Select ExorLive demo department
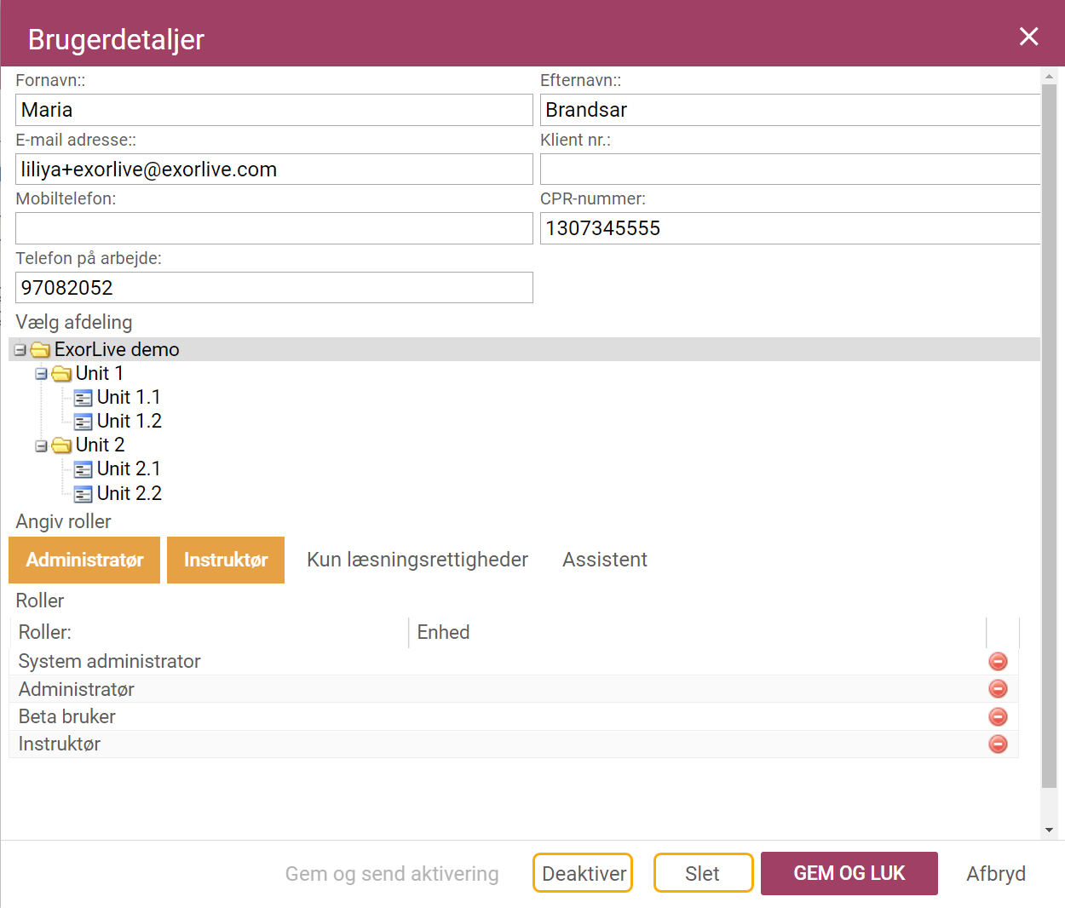The height and width of the screenshot is (908, 1065). pyautogui.click(x=117, y=349)
